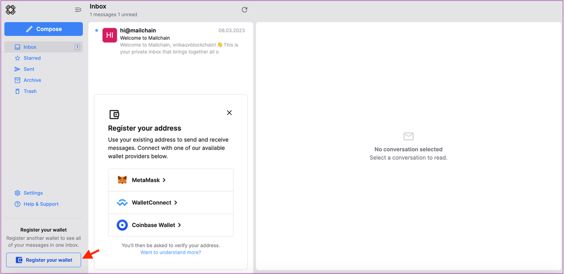The height and width of the screenshot is (274, 564).
Task: Open the Trash folder
Action: click(44, 91)
